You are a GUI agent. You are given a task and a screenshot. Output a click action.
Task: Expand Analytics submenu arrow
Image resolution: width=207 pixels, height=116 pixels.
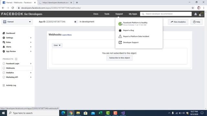click(31, 72)
